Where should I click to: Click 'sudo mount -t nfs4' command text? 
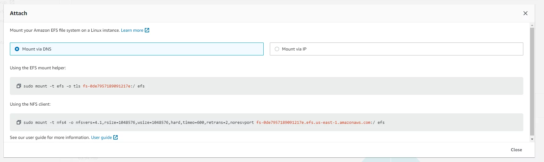[45, 123]
